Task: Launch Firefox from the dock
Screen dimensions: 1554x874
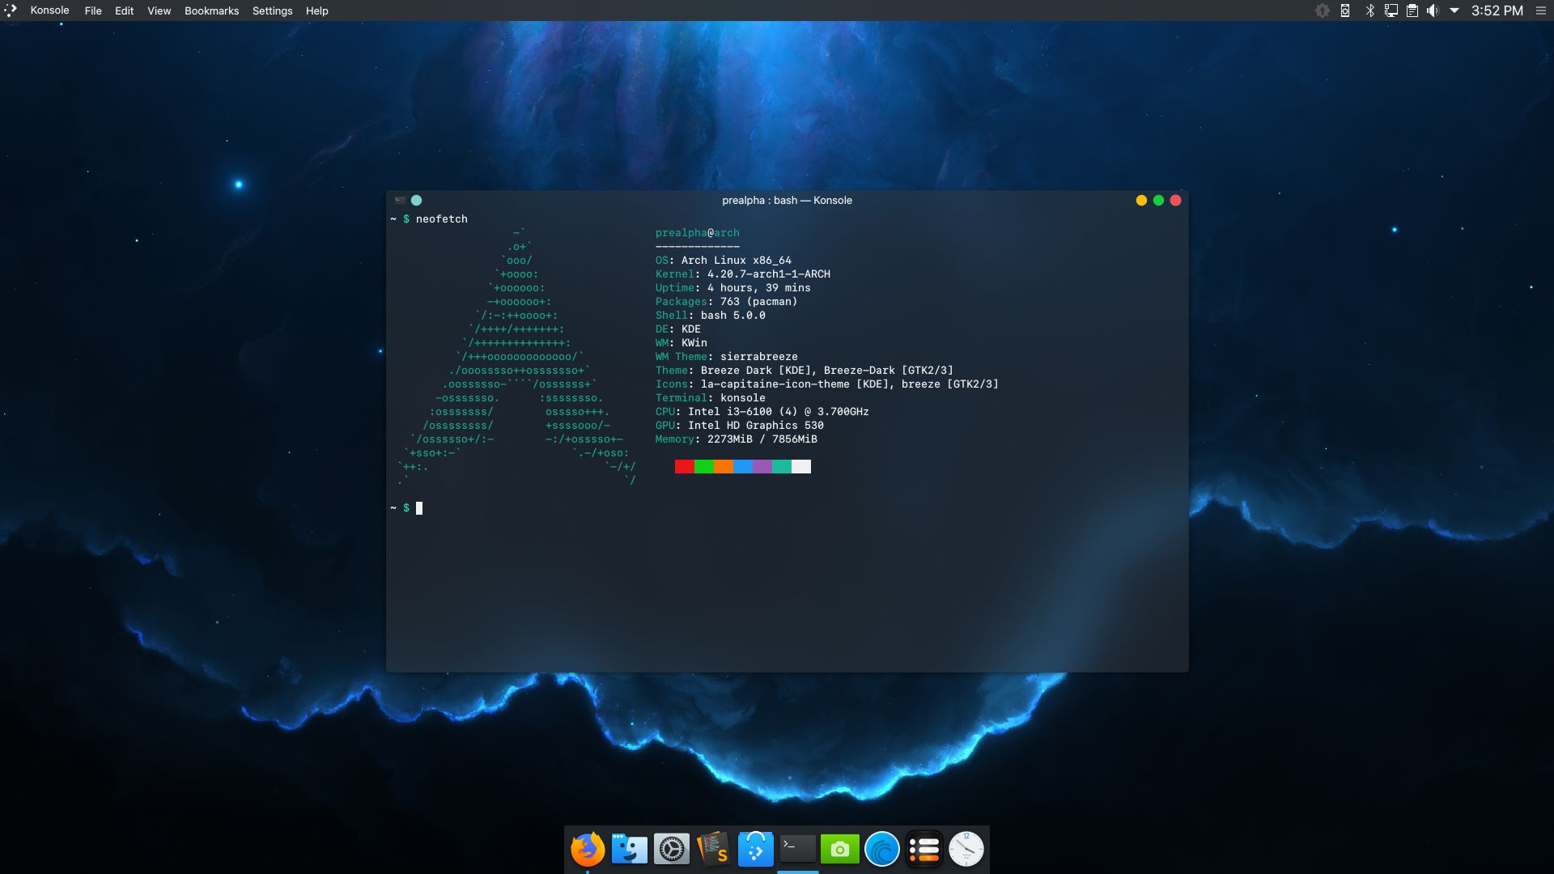Action: [x=588, y=849]
